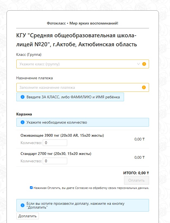The height and width of the screenshot is (223, 170).
Task: Click info icon in the Доплатить notice
Action: coord(22,205)
